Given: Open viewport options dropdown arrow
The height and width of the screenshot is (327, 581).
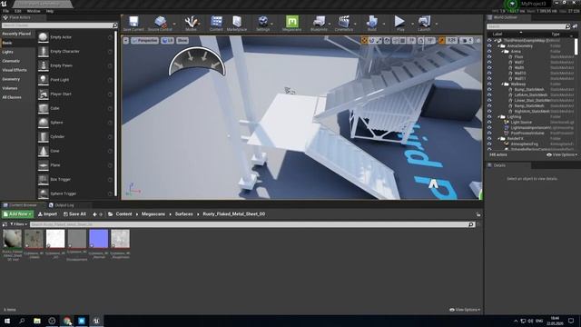Looking at the screenshot, I should pyautogui.click(x=126, y=40).
